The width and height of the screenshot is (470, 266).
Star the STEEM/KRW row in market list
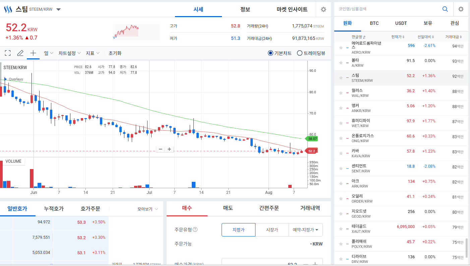tap(341, 78)
